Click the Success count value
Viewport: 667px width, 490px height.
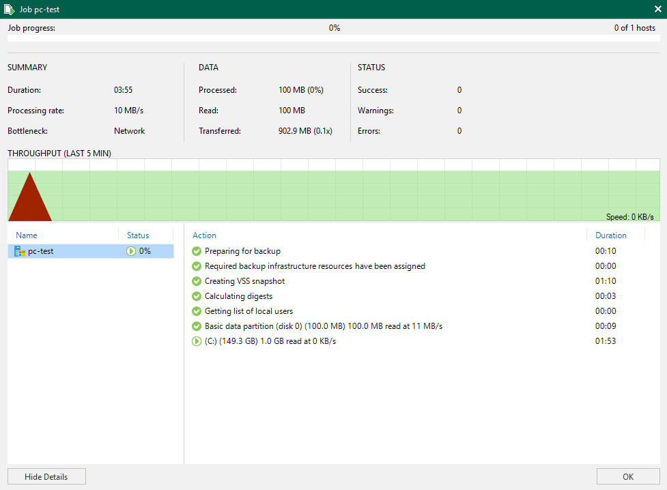[x=459, y=90]
